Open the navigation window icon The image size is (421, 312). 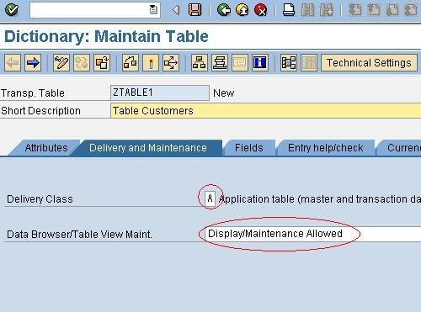[x=220, y=62]
